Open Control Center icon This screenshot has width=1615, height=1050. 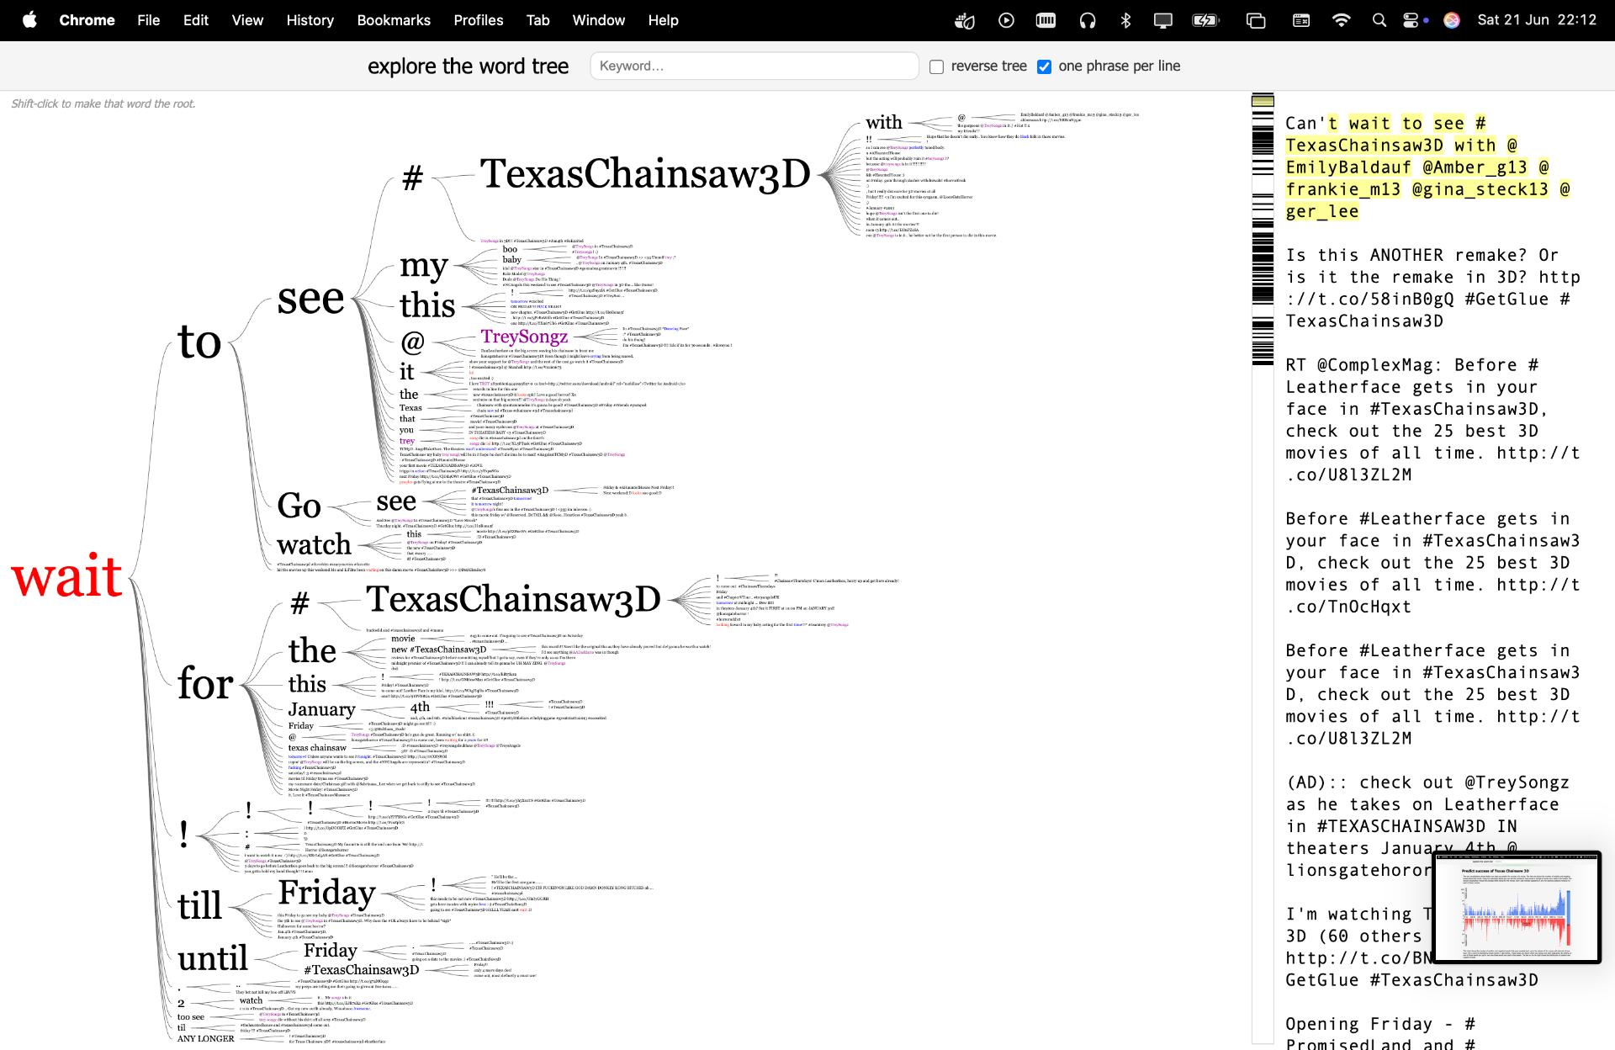point(1412,20)
